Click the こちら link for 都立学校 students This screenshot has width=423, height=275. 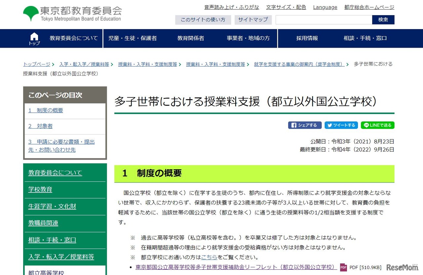tap(209, 257)
